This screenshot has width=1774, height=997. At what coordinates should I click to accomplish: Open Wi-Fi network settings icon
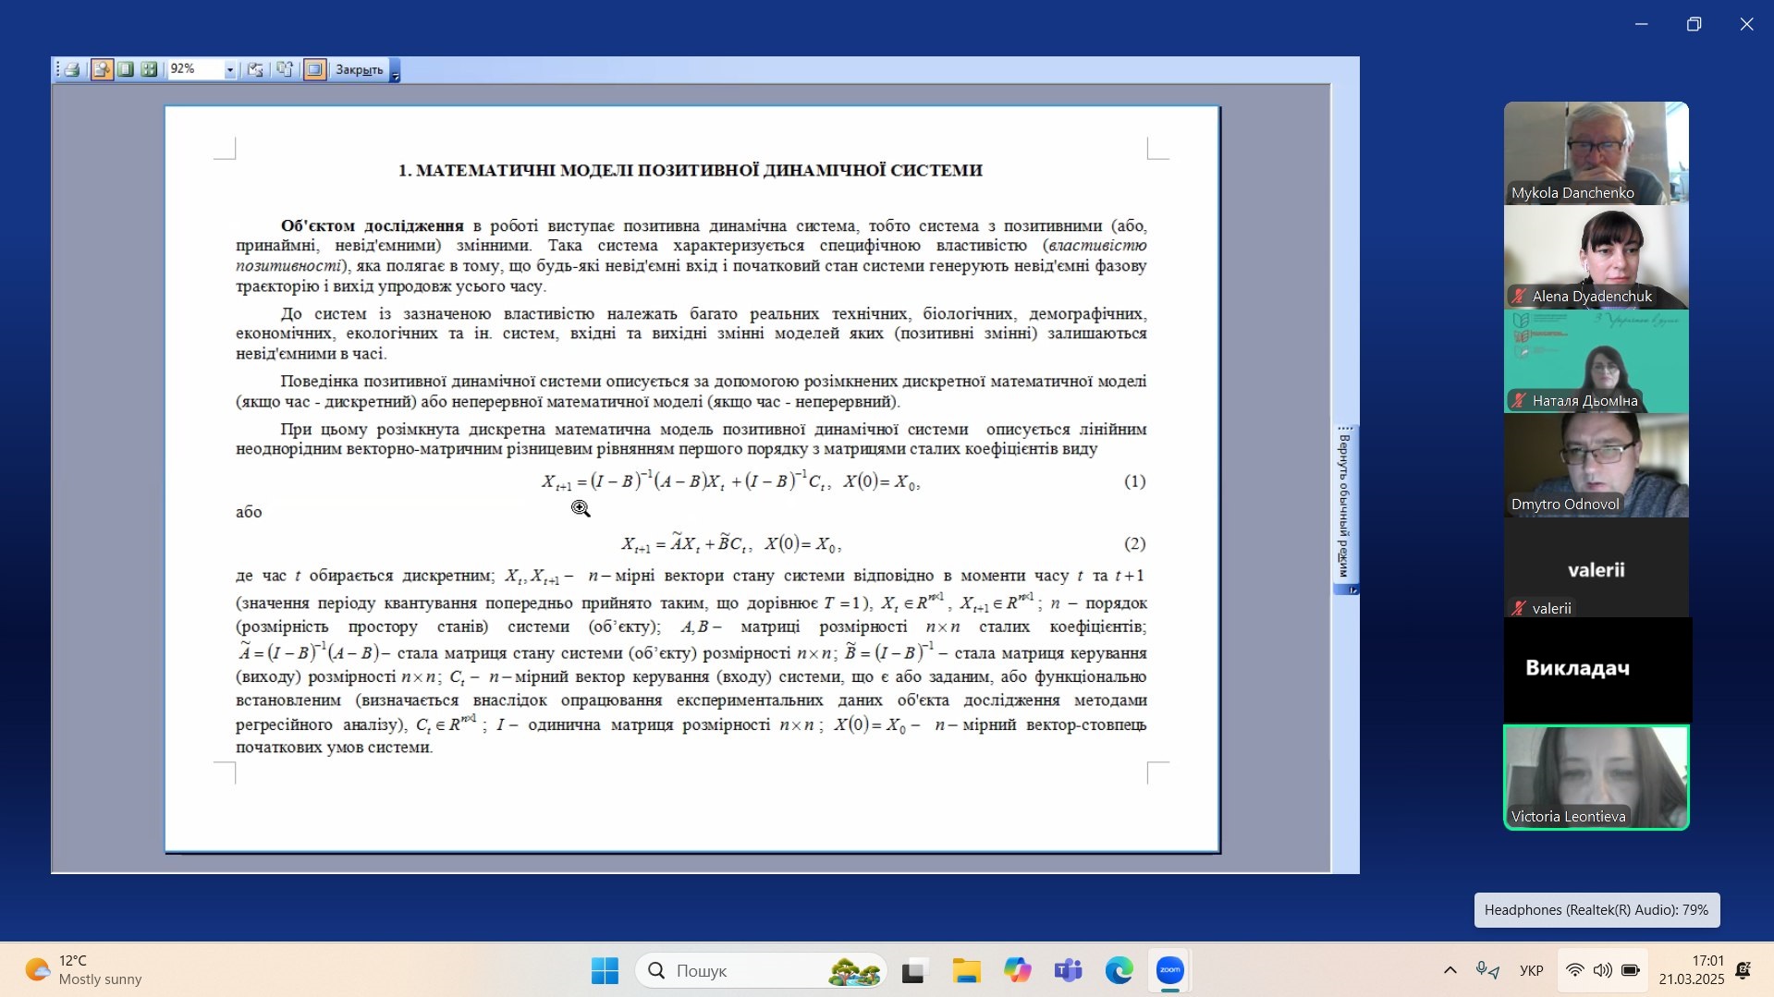pos(1574,970)
